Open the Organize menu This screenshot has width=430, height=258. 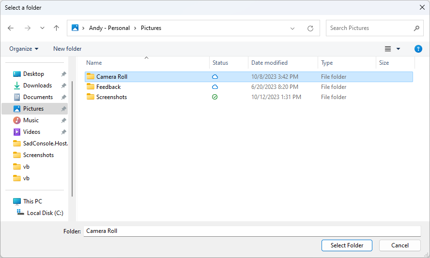[x=24, y=49]
